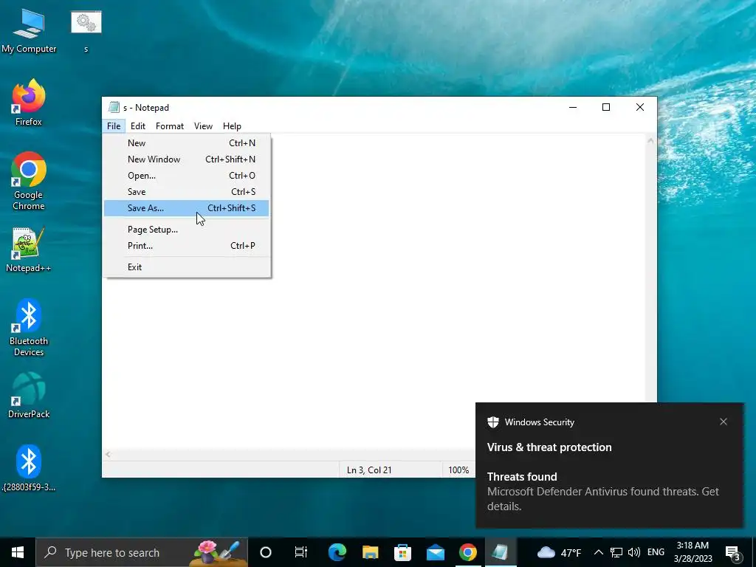Open File Explorer from taskbar

click(x=371, y=552)
